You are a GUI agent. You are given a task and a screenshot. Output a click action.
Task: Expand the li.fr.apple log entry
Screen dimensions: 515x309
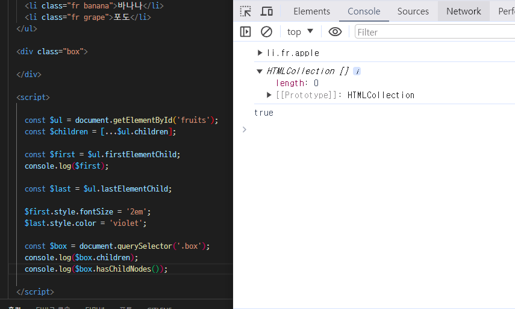260,53
